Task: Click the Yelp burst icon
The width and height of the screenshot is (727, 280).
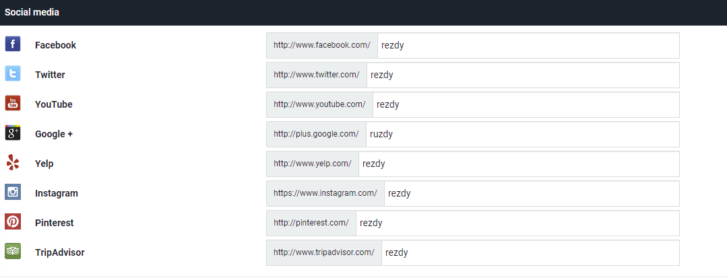Action: click(x=13, y=162)
